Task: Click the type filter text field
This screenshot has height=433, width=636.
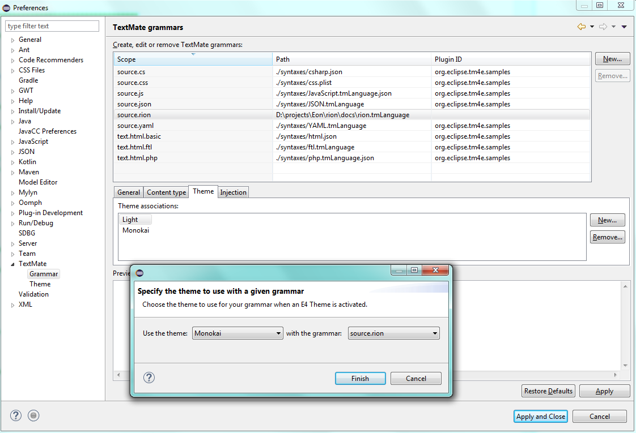Action: coord(52,25)
